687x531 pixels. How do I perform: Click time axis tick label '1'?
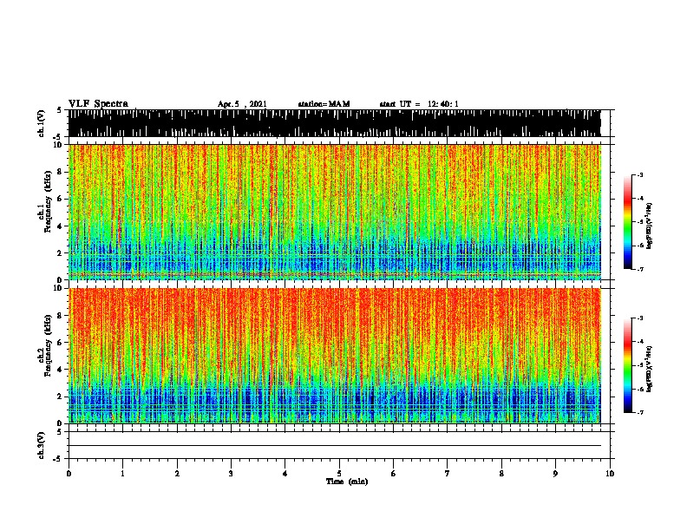pos(122,474)
